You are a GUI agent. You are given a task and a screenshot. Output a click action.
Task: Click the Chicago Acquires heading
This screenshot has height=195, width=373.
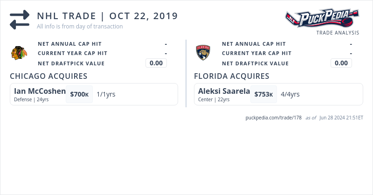[48, 76]
